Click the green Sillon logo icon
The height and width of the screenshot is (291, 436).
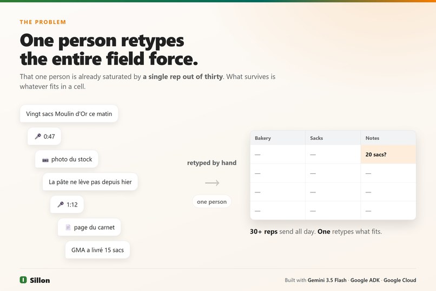click(x=23, y=280)
